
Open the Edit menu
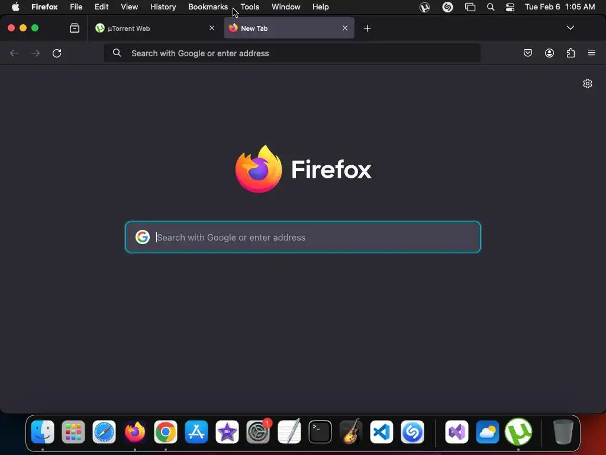[x=102, y=7]
